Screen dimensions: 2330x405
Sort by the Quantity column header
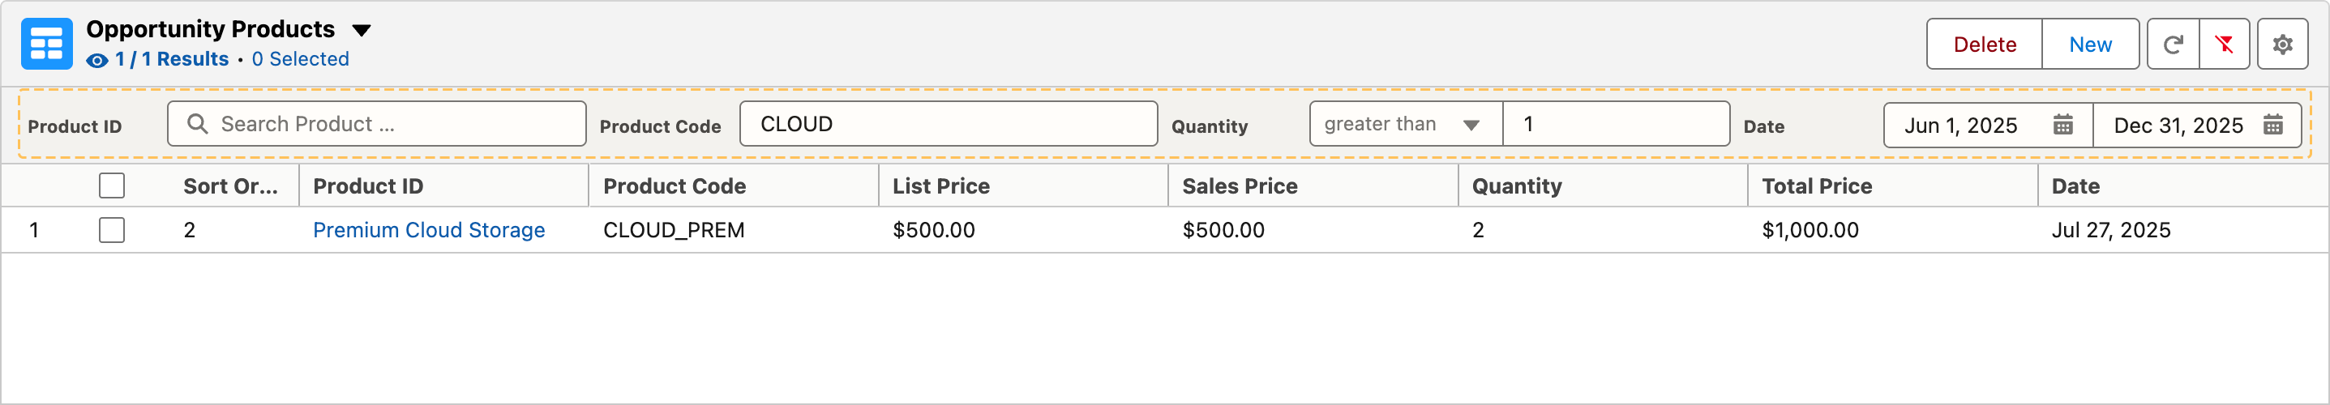pyautogui.click(x=1517, y=186)
